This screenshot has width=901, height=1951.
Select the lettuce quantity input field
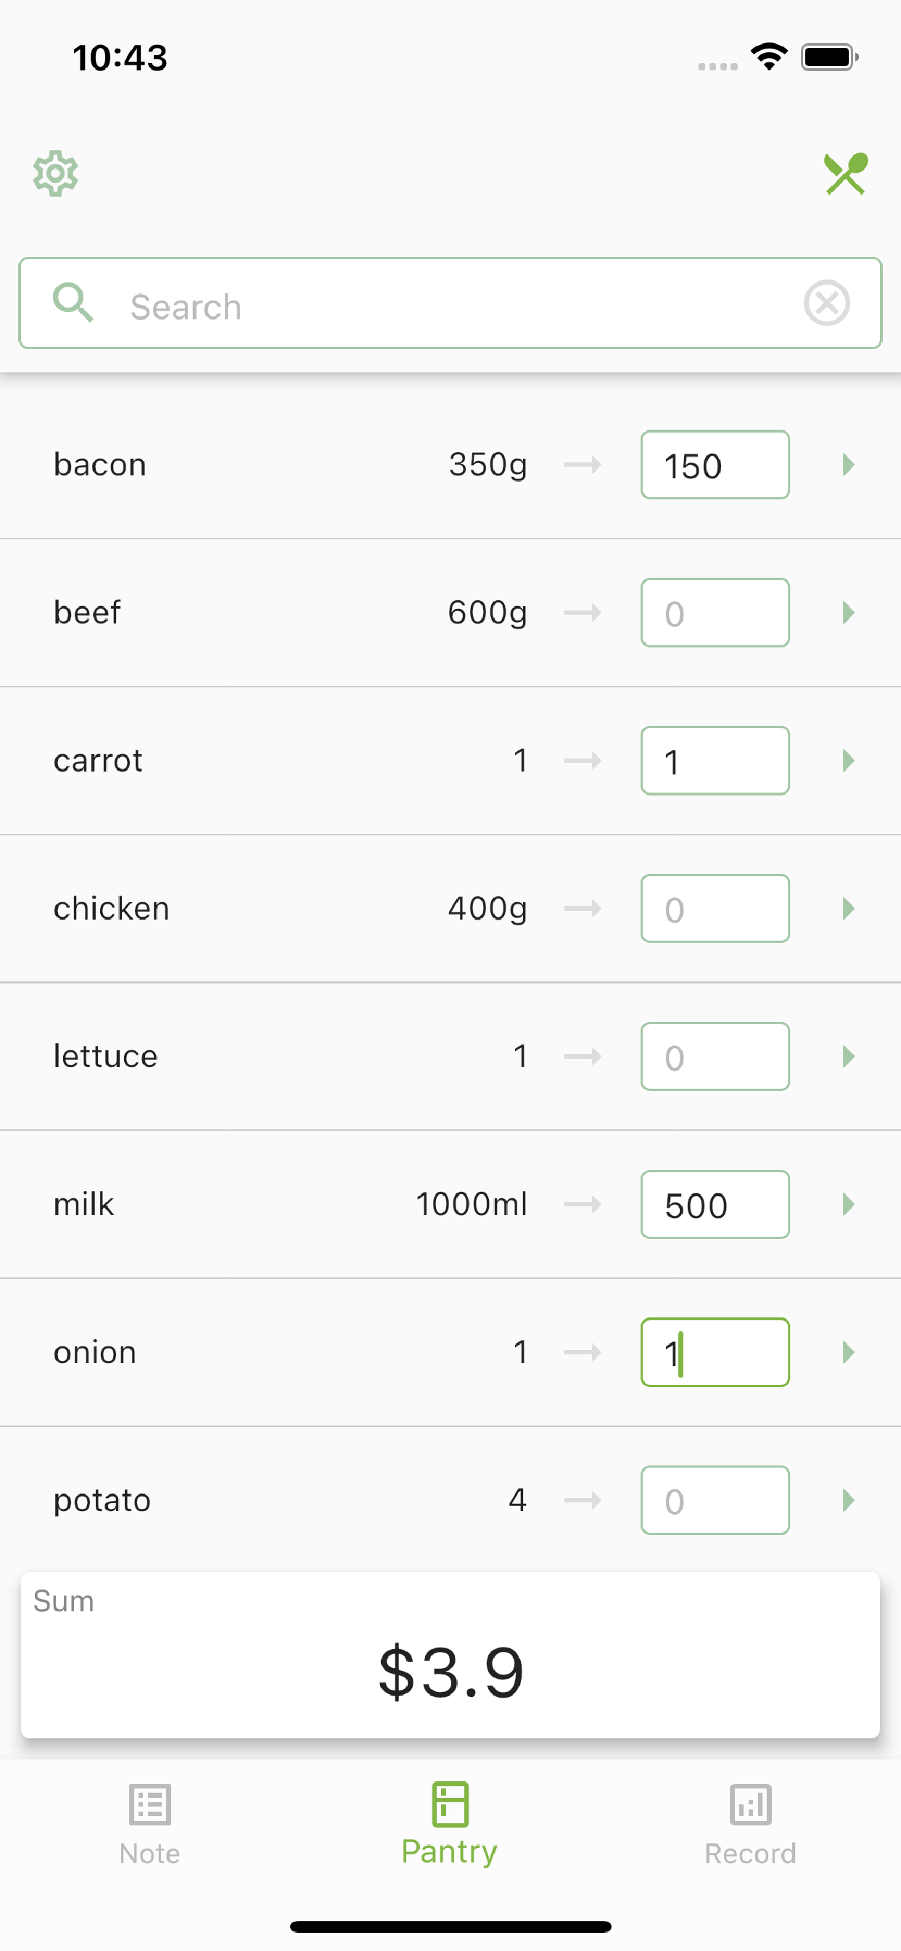(715, 1056)
